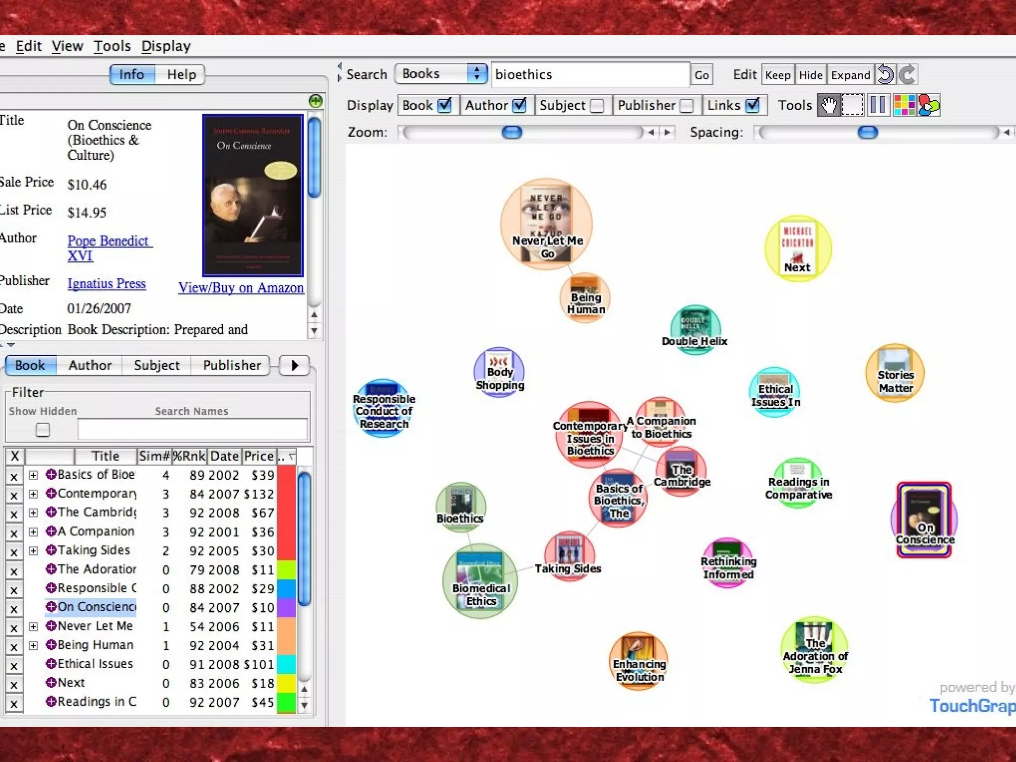1016x762 pixels.
Task: Select the Ethical Issues In node
Action: [x=775, y=392]
